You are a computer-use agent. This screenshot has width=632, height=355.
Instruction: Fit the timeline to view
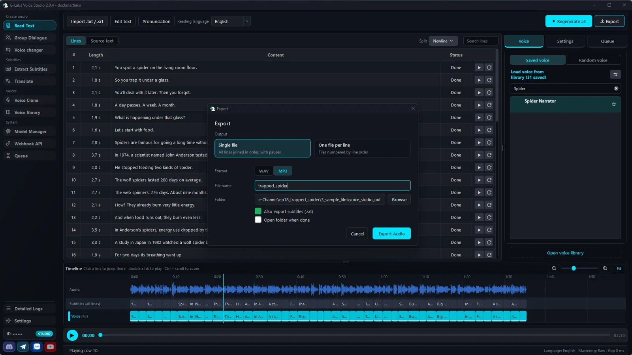[x=619, y=268]
